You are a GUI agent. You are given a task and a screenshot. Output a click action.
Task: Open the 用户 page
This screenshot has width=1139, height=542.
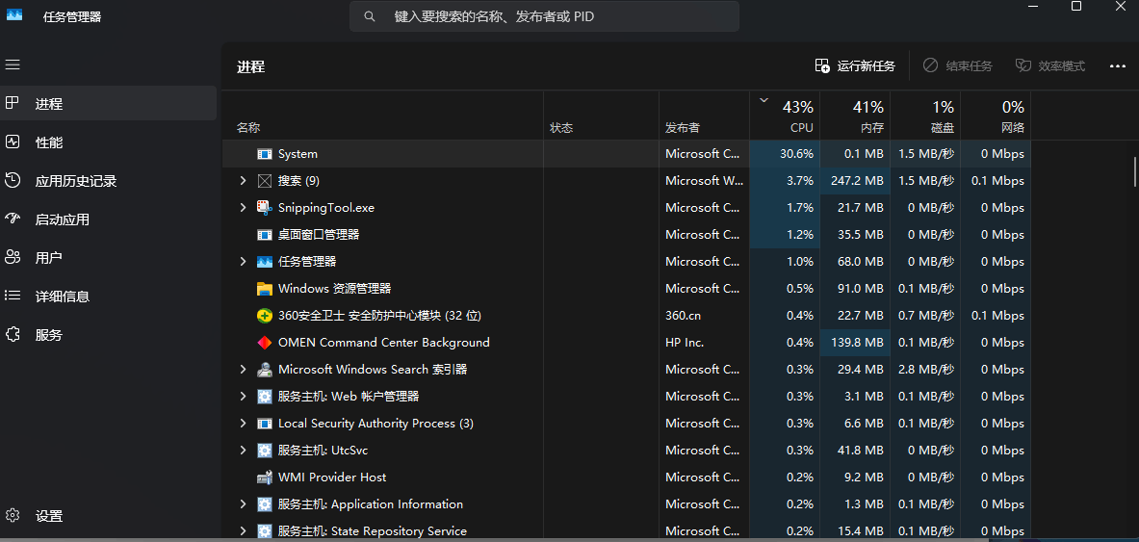108,257
